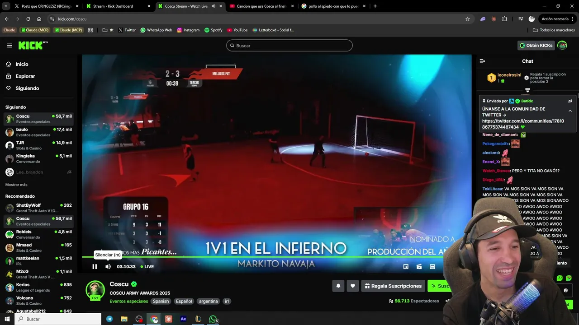Switch to the pollo al spiedo tab
Viewport: 579px width, 325px height.
pyautogui.click(x=333, y=6)
